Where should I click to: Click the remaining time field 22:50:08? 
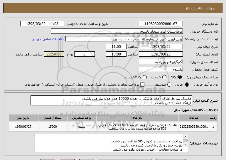(54, 54)
